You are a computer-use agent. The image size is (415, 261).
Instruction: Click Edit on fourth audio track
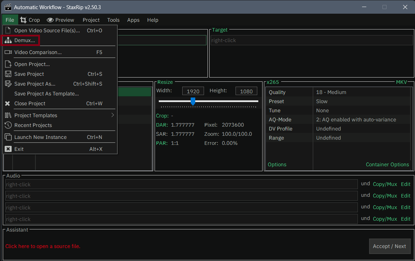pos(406,219)
